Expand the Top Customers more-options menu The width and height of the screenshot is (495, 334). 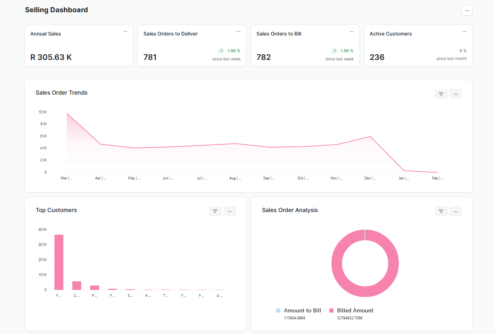point(229,211)
